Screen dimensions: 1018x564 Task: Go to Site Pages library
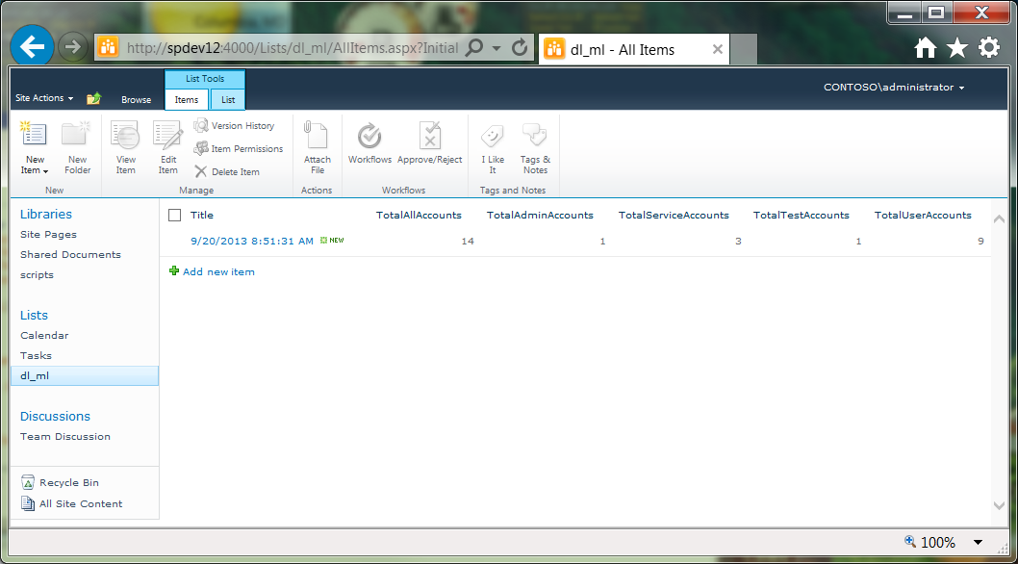48,234
